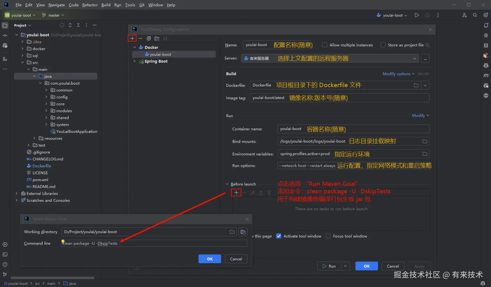
Task: Click the Container name input field
Action: (353, 129)
